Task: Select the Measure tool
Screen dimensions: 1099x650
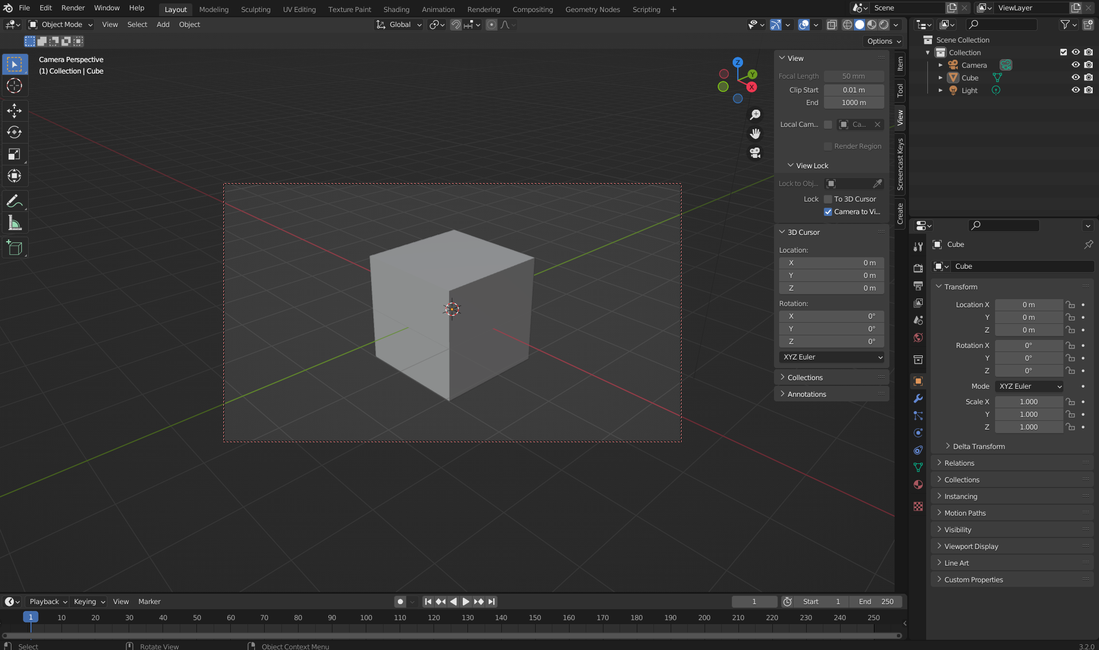Action: [14, 223]
